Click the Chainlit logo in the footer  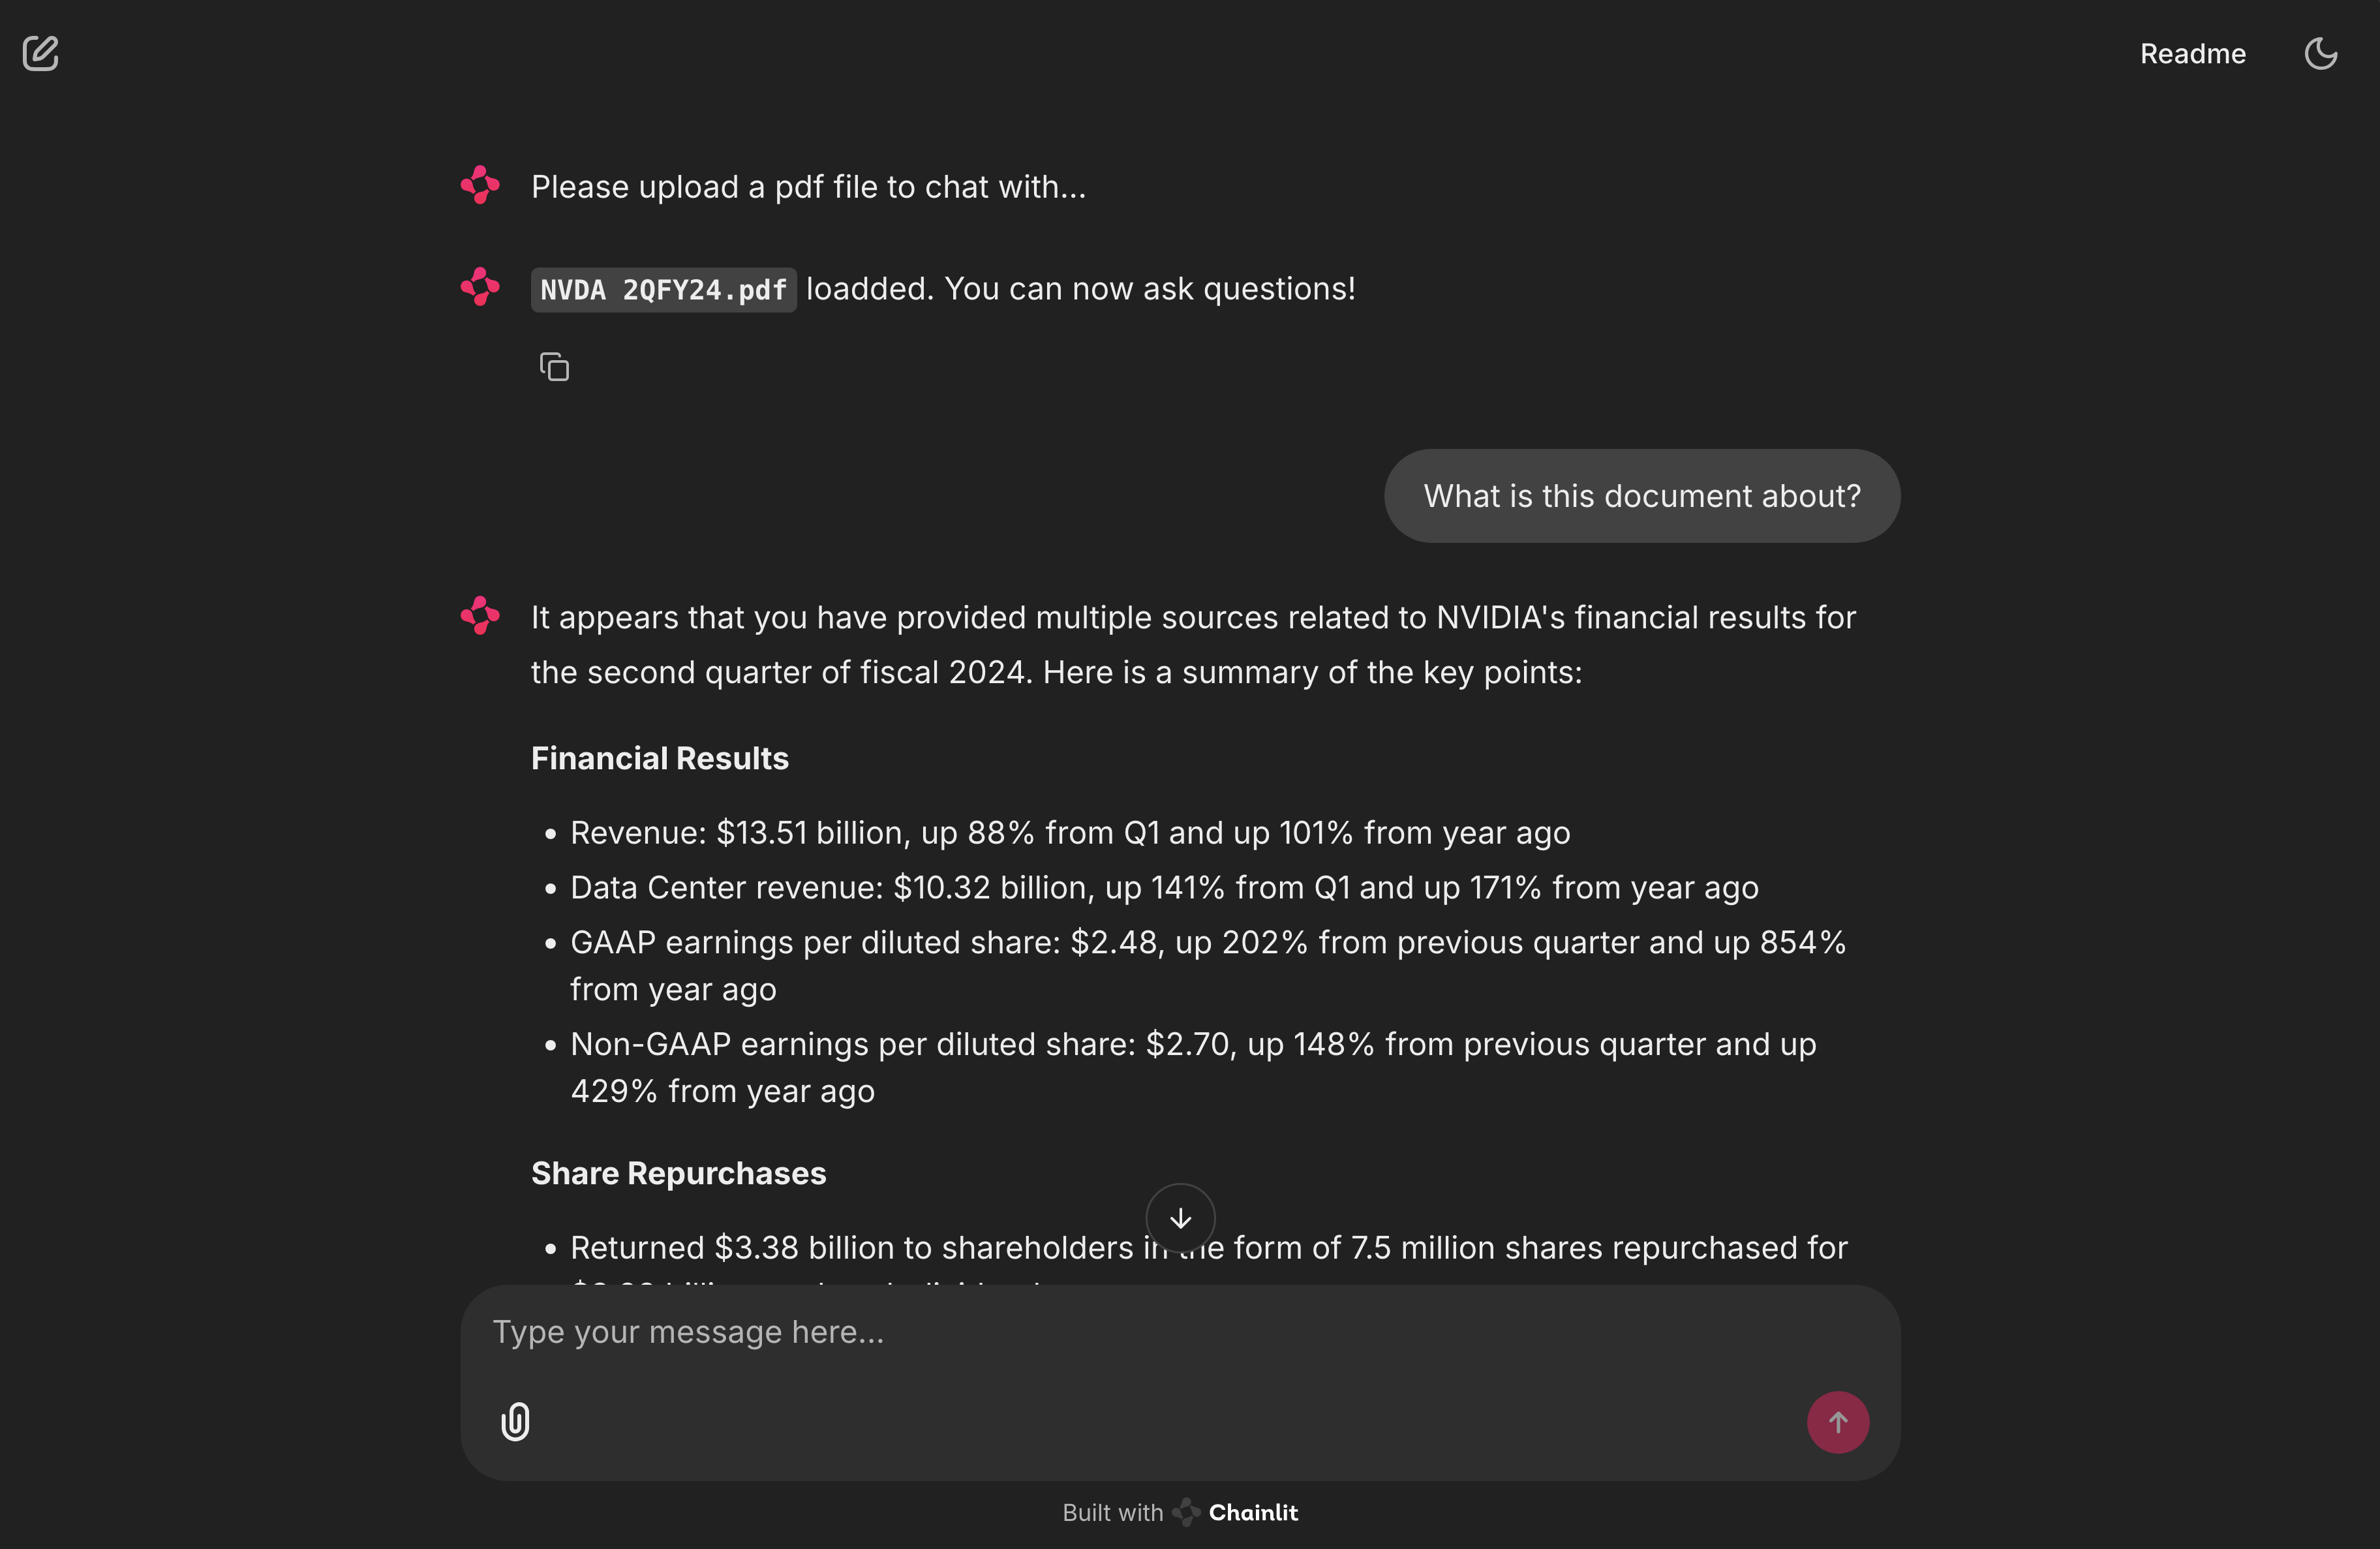[x=1186, y=1512]
